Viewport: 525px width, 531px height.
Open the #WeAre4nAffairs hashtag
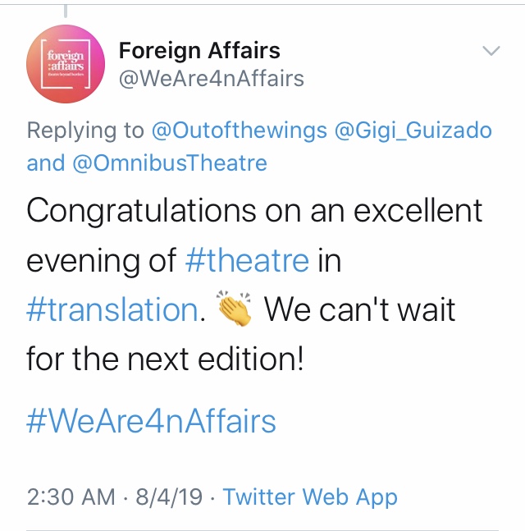(151, 421)
